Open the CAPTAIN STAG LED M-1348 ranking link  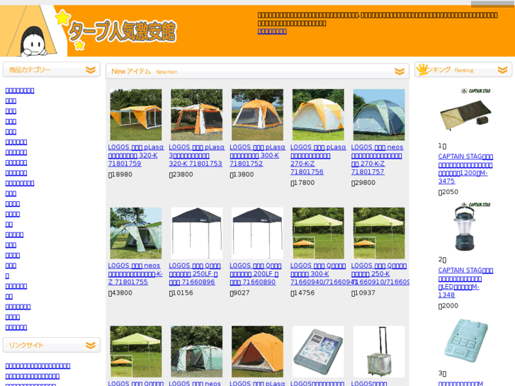465,283
